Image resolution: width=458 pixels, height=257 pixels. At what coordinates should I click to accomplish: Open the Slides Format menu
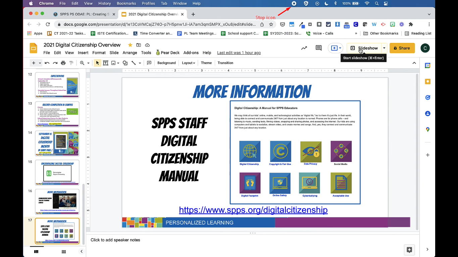pyautogui.click(x=99, y=53)
